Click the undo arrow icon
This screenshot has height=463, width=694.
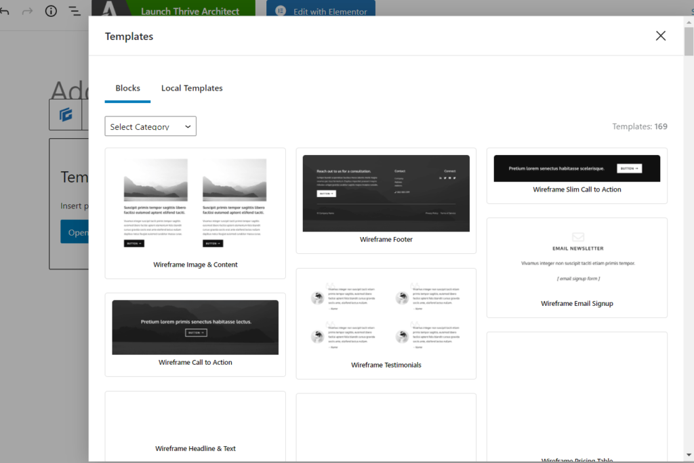coord(4,12)
